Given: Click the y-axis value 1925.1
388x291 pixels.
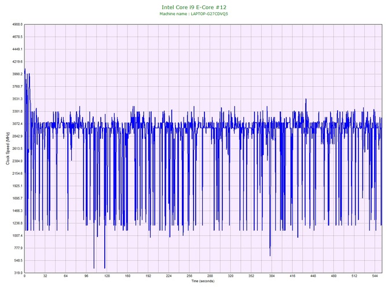Looking at the screenshot, I should tap(17, 186).
